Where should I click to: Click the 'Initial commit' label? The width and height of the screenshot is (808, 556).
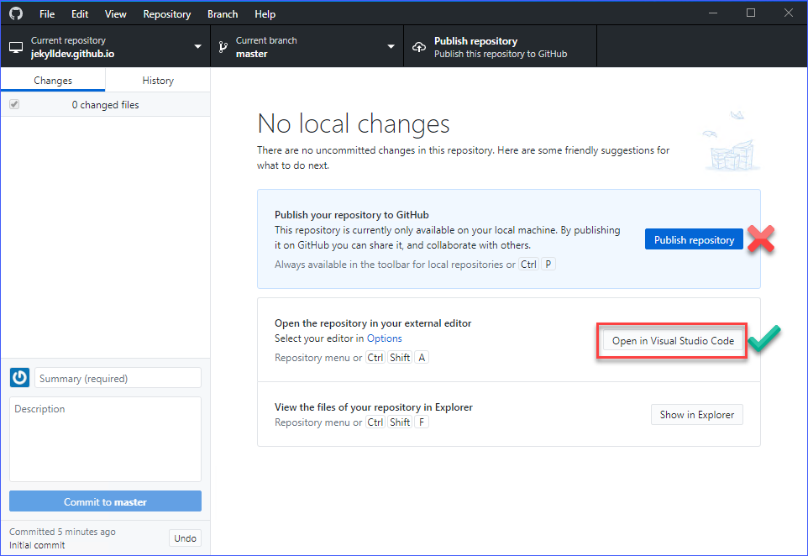[37, 545]
